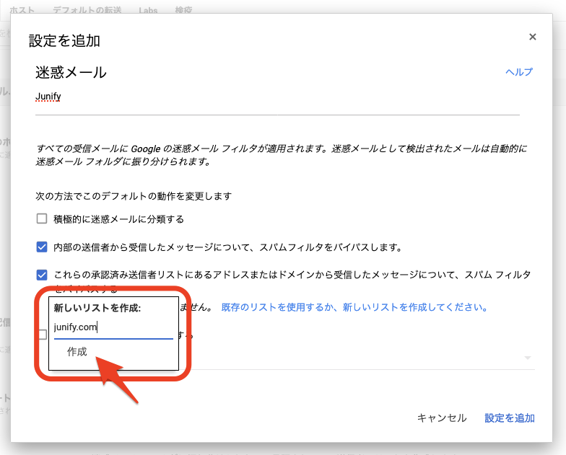Expand the dropdown arrow below the list link
Viewport: 566px width, 455px height.
528,358
